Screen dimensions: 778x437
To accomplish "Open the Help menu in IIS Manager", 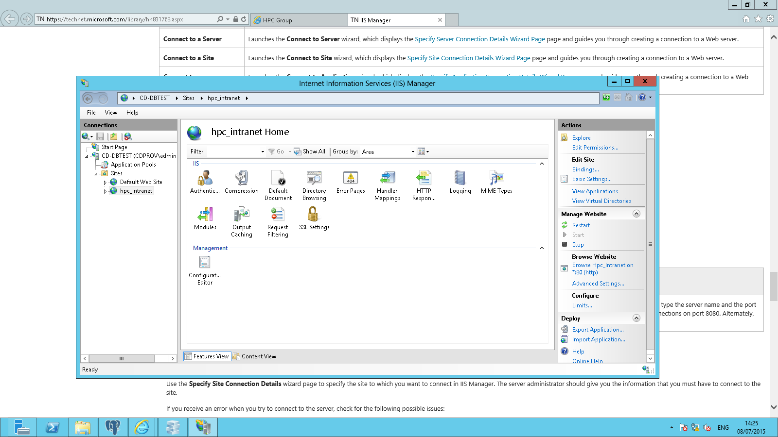I will (x=132, y=113).
